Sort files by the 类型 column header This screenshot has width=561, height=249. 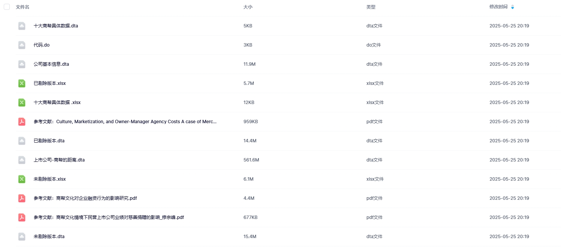371,7
